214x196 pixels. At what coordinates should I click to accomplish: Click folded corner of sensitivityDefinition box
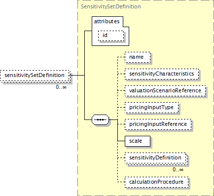(x=186, y=154)
